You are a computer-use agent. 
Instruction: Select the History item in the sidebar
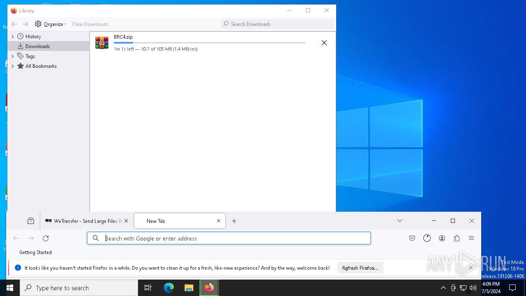33,36
